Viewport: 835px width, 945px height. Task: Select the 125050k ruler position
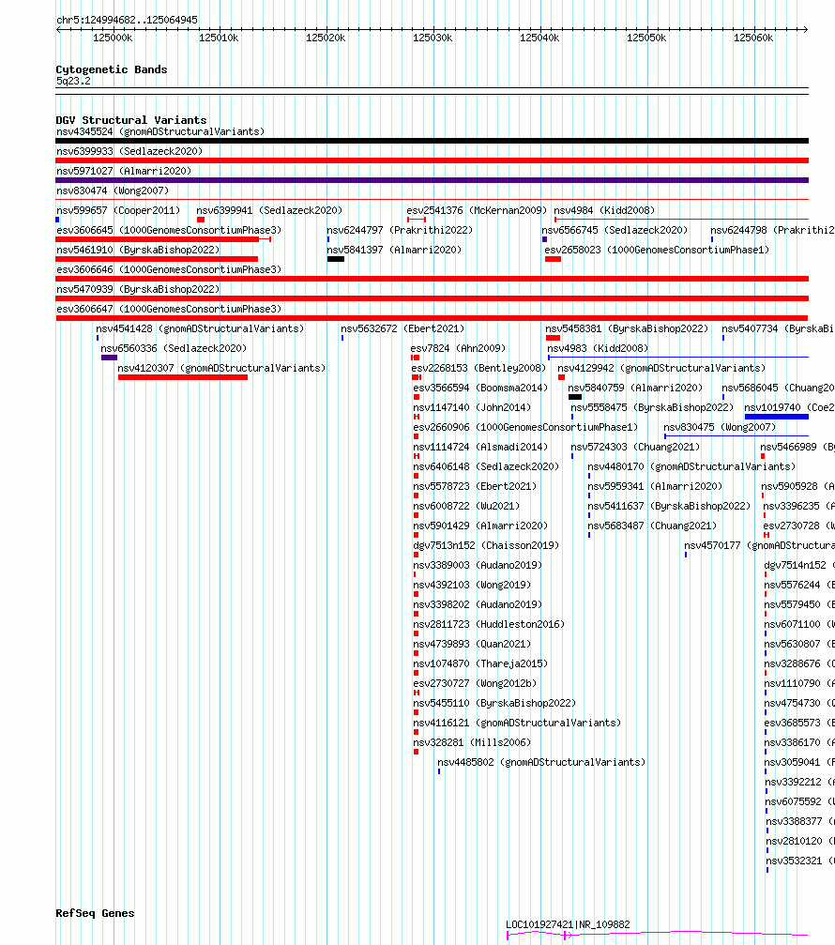click(x=646, y=38)
